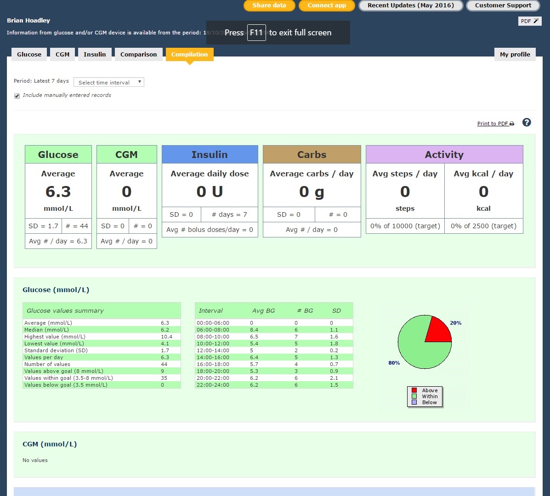Toggle Include manually entered records checkbox
The height and width of the screenshot is (496, 550).
pyautogui.click(x=17, y=96)
